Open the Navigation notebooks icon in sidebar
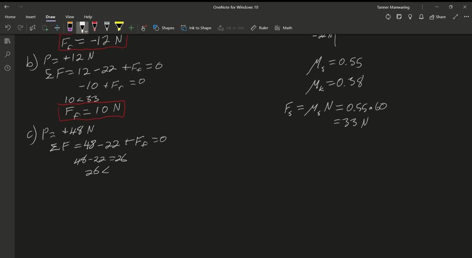The image size is (472, 258). [x=7, y=41]
